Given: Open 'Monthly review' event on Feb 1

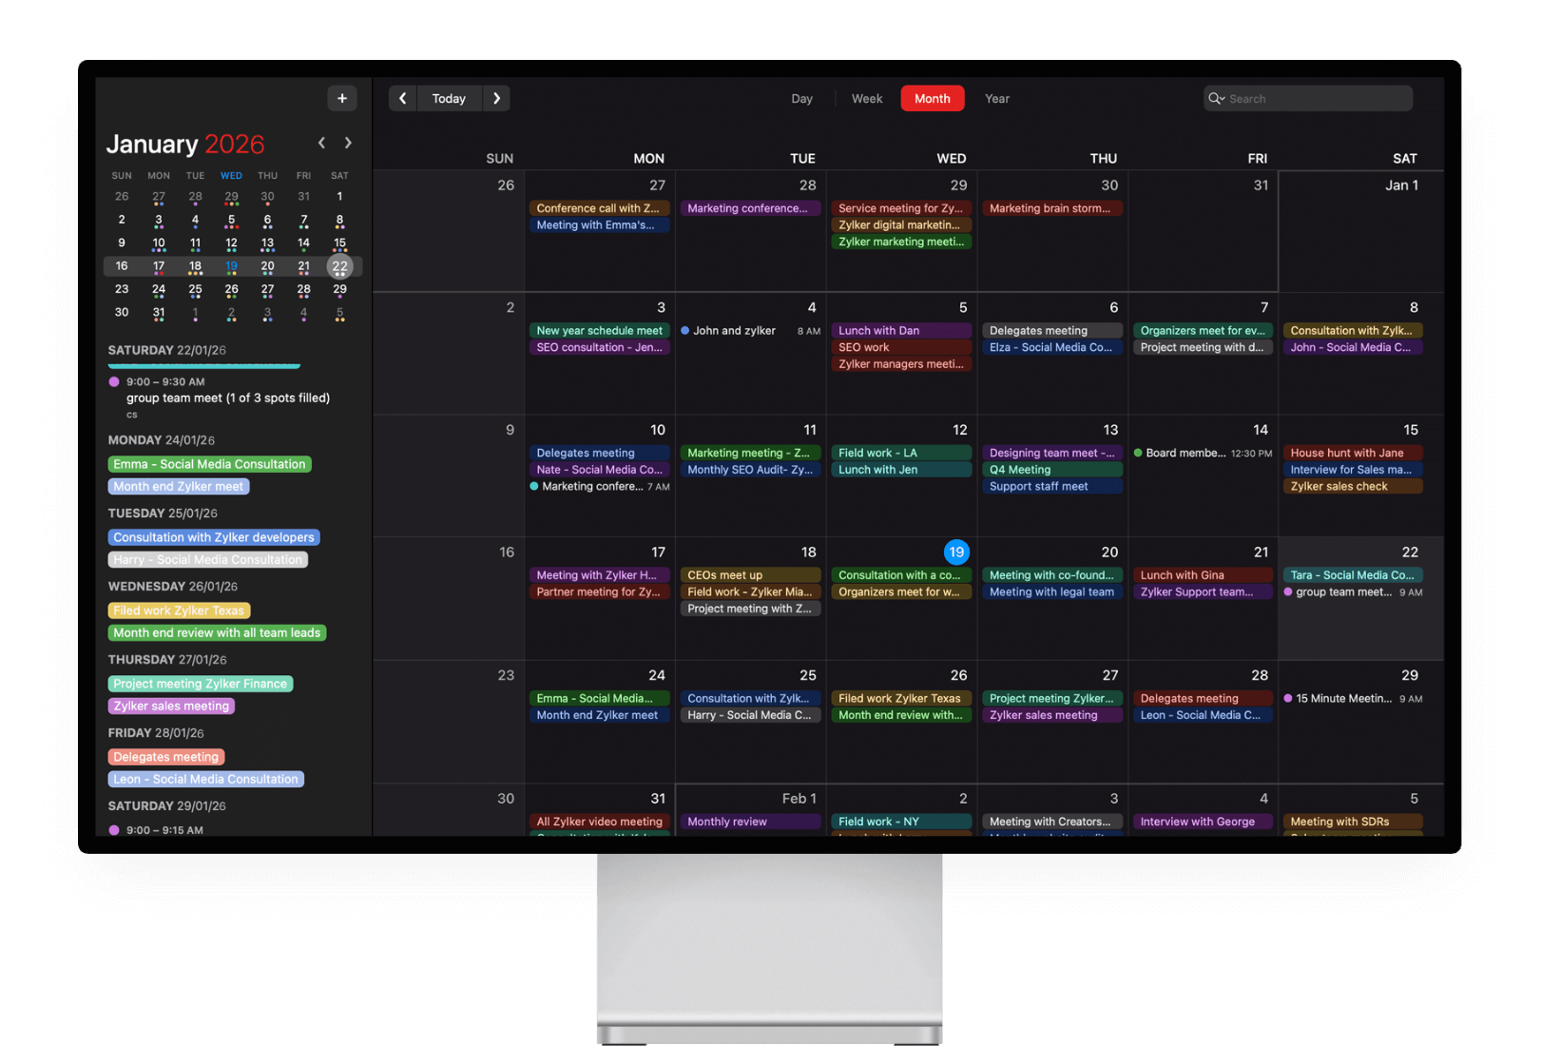Looking at the screenshot, I should click(x=750, y=822).
